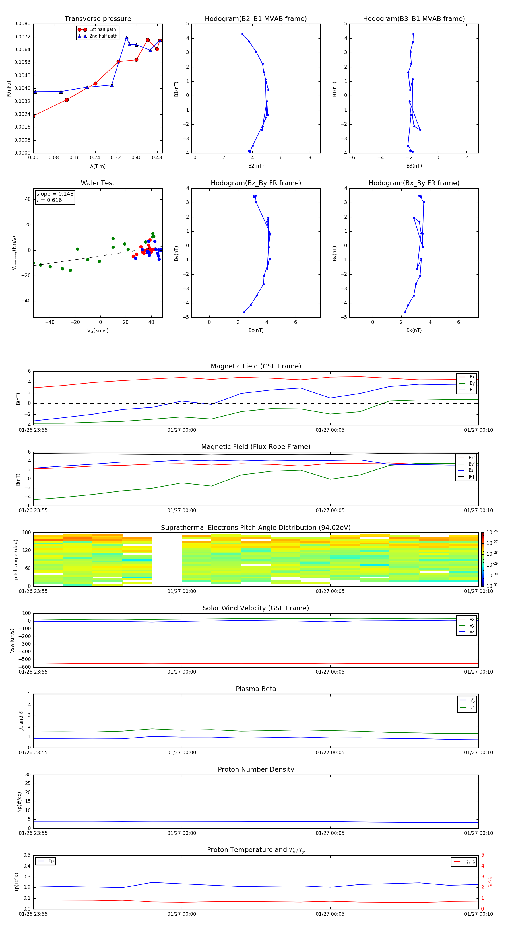
Task: Click the pitch angle colorbar
Action: (482, 559)
